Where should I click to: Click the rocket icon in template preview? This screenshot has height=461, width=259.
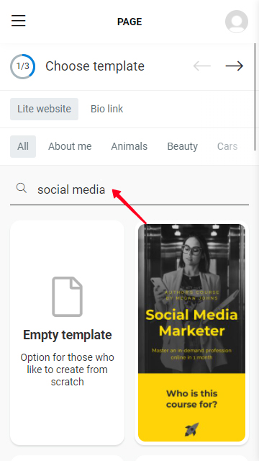(x=192, y=429)
